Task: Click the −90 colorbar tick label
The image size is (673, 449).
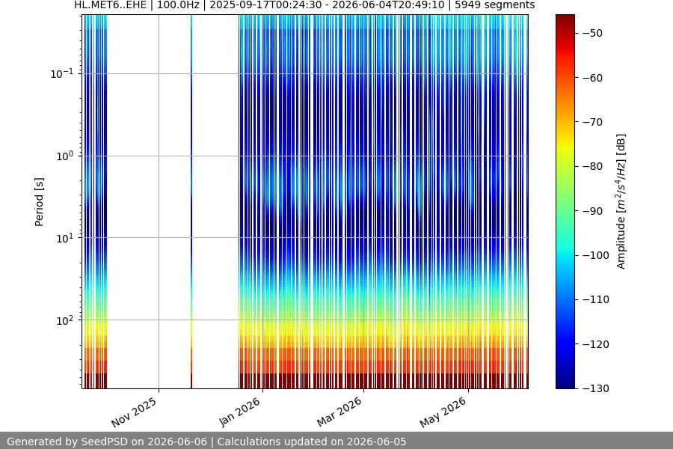Action: coord(593,211)
